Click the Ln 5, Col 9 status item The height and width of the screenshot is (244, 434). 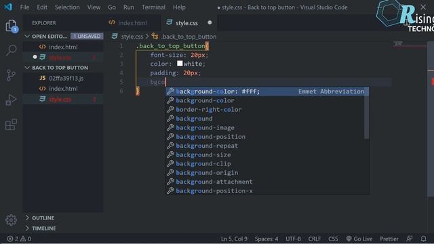click(234, 239)
